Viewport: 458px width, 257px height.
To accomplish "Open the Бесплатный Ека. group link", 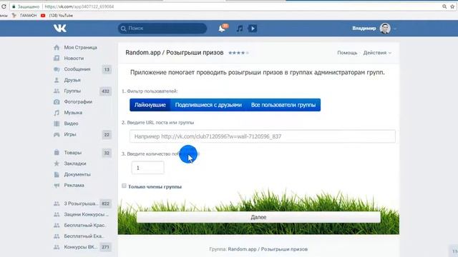I will coord(84,236).
